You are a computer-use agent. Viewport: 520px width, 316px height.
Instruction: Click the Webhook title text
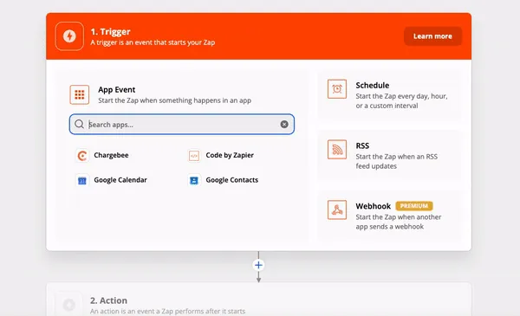point(373,206)
